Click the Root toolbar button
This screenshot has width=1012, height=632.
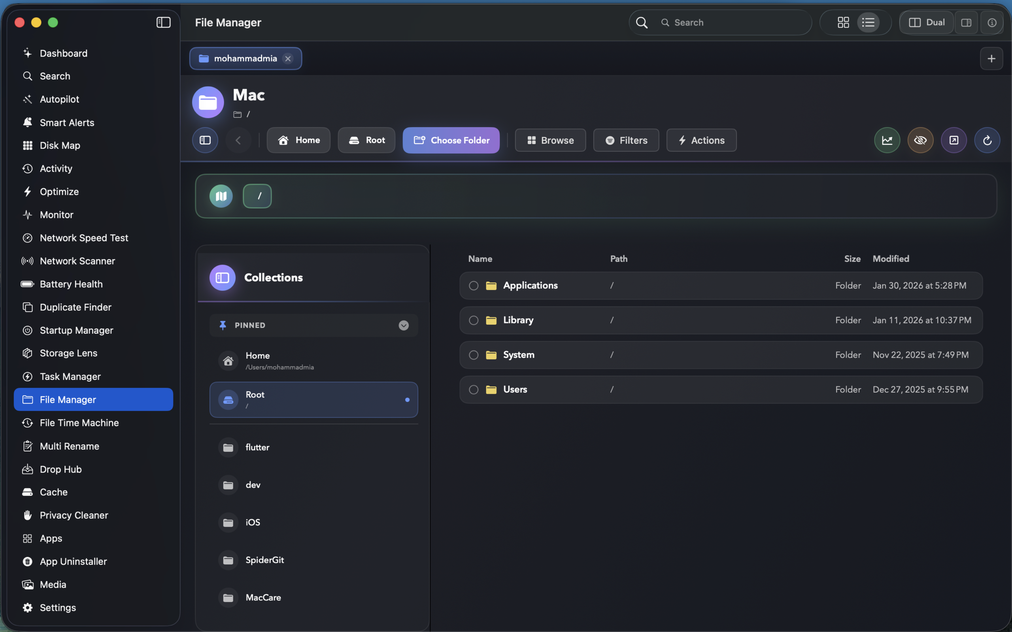[366, 140]
